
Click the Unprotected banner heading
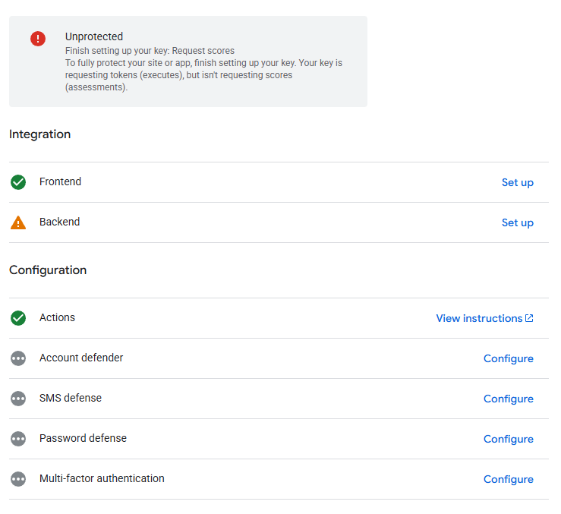point(94,36)
